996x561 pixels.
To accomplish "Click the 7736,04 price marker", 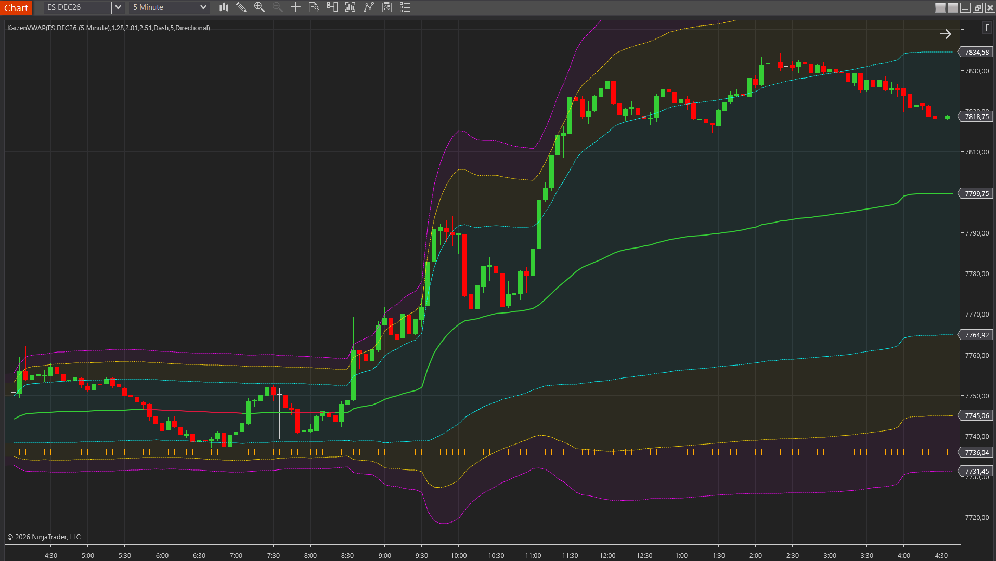I will pos(976,452).
